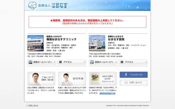Click the envelope icon in the footer
The height and width of the screenshot is (109, 175).
point(27,105)
